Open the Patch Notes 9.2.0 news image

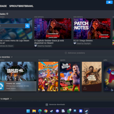coord(92,28)
